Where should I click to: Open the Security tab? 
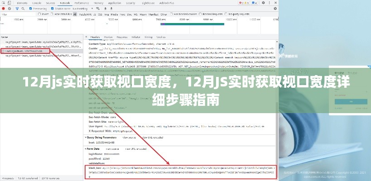click(130, 3)
